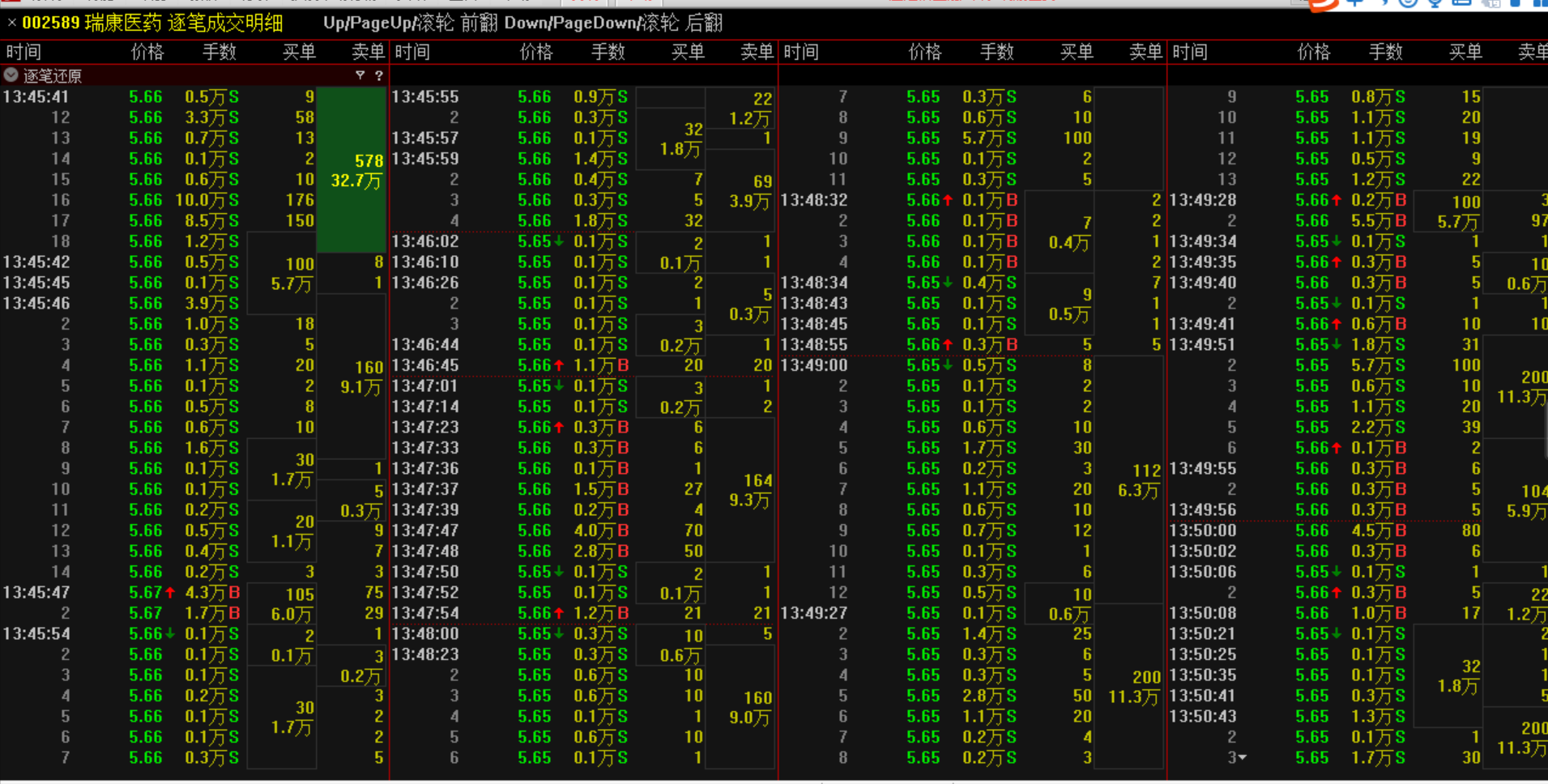Collapse the 逐笔还原 circular chevron

pos(11,75)
